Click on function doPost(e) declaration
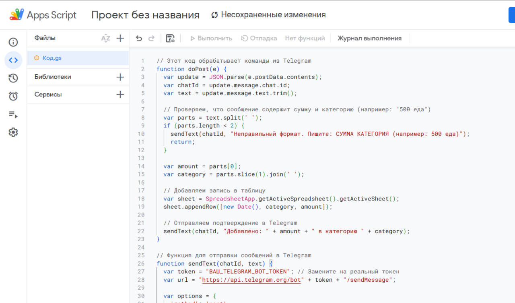515x303 pixels. coord(192,69)
